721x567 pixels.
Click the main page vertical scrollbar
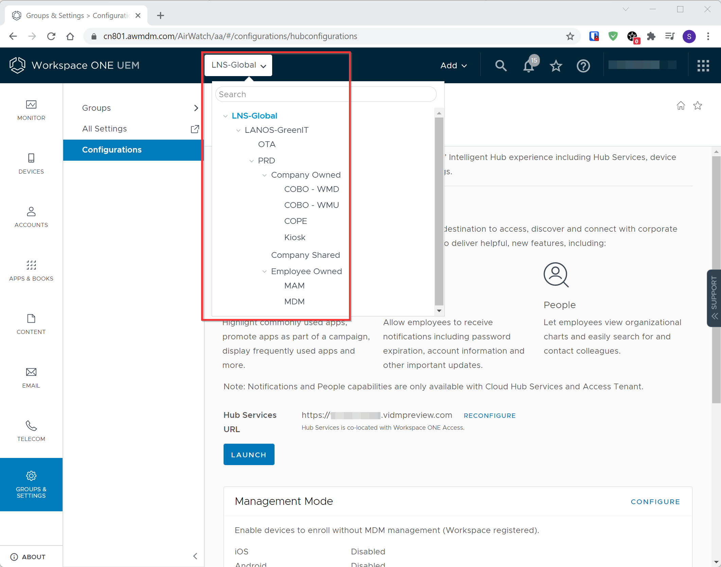click(716, 279)
